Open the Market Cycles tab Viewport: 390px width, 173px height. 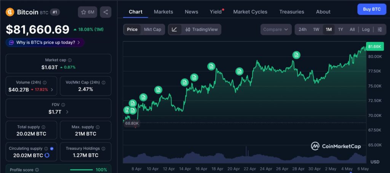[x=250, y=12]
